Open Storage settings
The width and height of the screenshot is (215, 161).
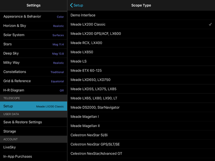[x=34, y=131]
